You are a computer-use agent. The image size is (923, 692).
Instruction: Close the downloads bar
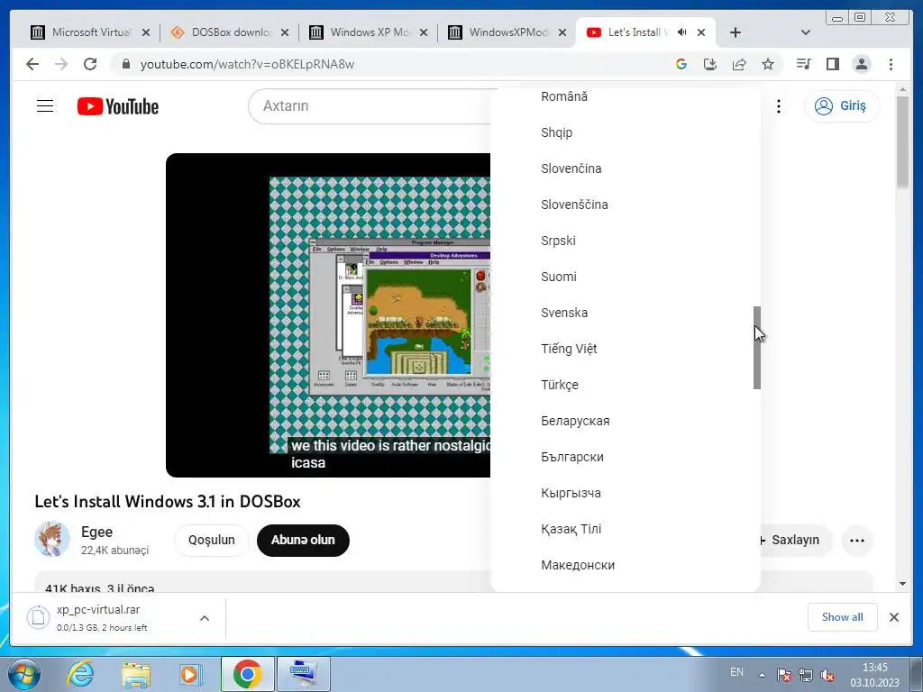tap(893, 617)
